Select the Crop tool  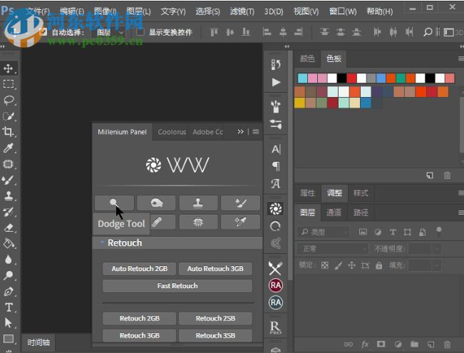(x=9, y=132)
